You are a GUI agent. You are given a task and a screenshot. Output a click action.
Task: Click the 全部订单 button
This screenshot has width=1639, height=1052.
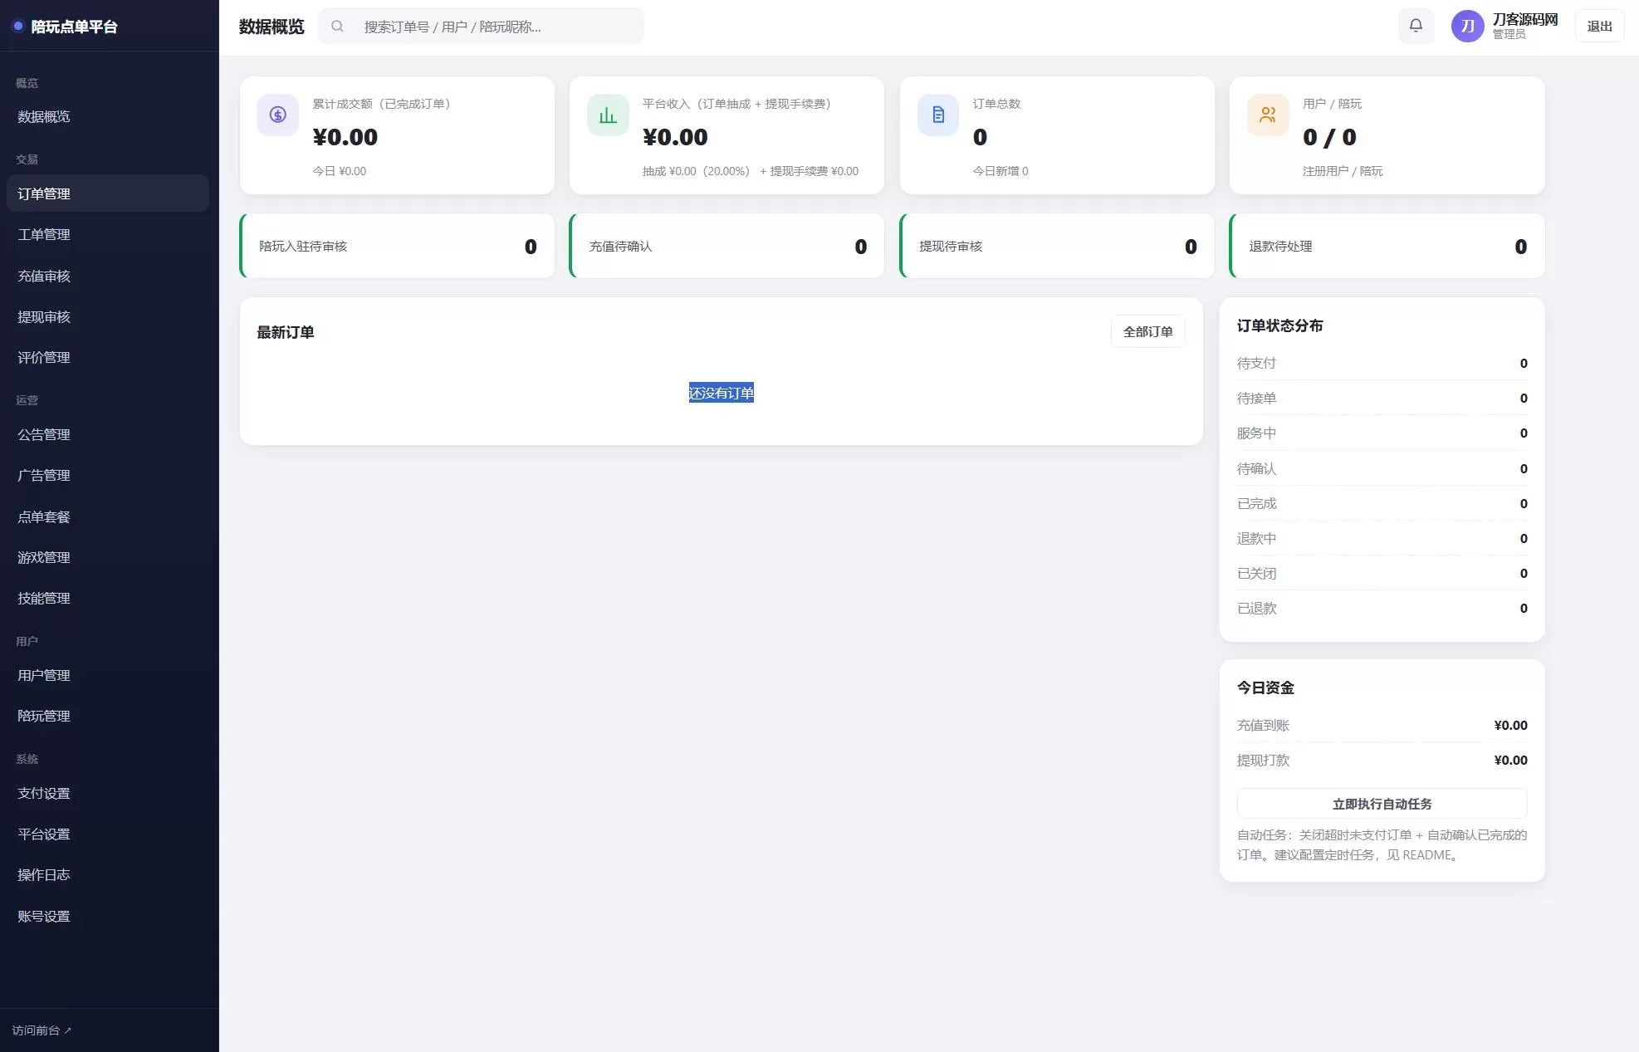1147,331
